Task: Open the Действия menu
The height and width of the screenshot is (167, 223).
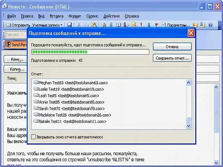Action: coord(111,16)
